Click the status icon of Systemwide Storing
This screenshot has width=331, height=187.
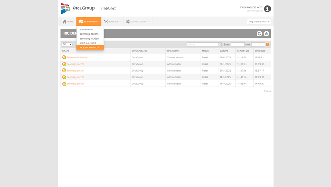pyautogui.click(x=64, y=57)
